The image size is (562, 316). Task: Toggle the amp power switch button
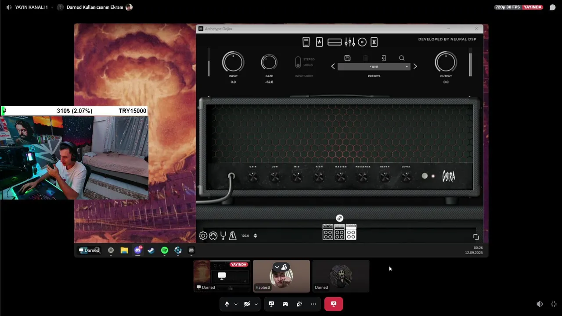tap(425, 176)
